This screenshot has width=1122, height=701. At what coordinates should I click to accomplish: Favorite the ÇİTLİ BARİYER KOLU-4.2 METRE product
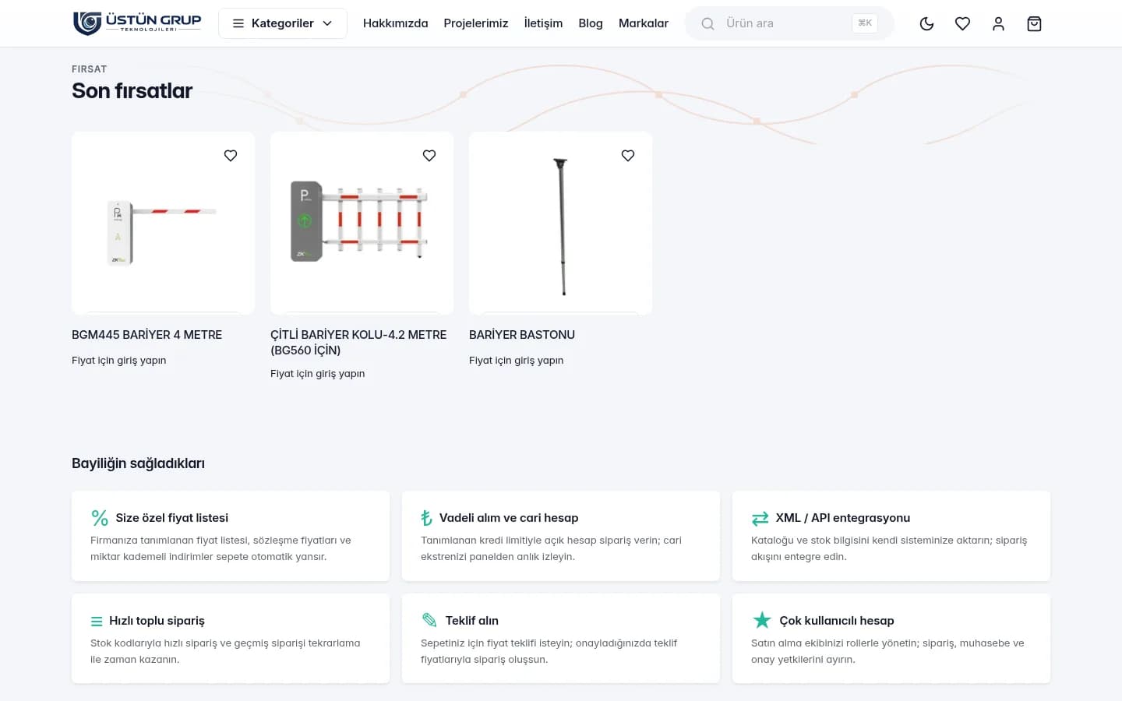pos(429,156)
